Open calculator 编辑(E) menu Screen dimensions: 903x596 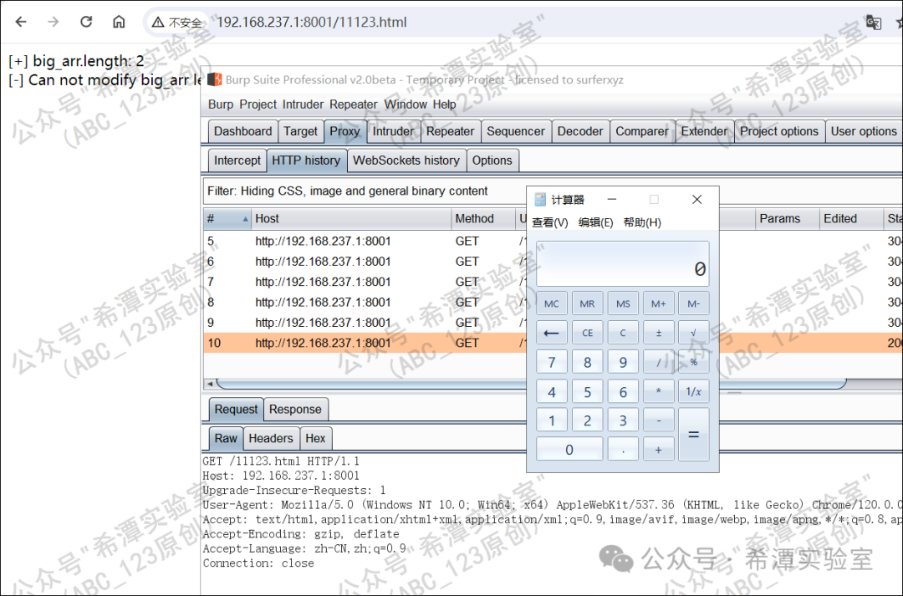(595, 222)
